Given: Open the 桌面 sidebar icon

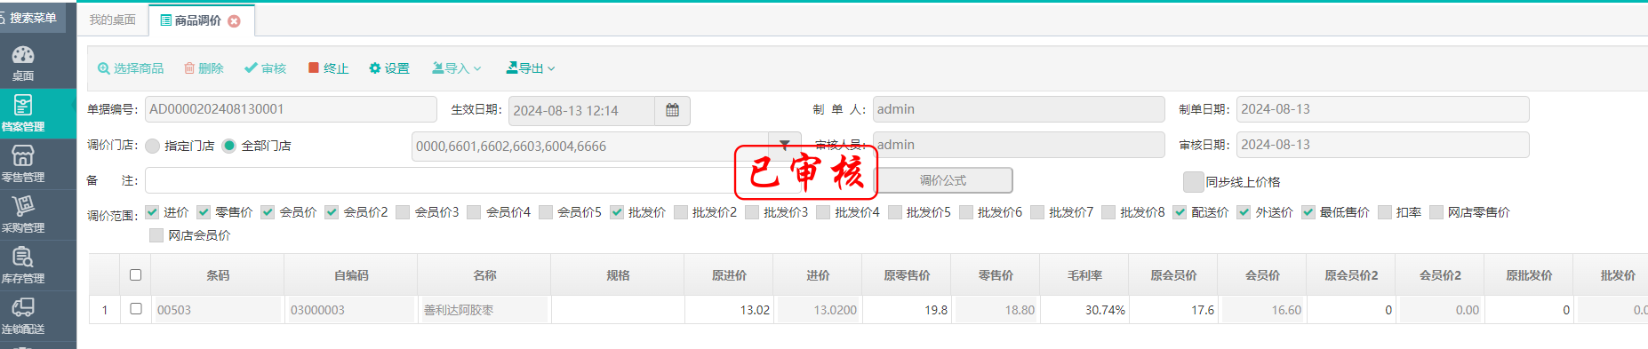Looking at the screenshot, I should tap(23, 62).
